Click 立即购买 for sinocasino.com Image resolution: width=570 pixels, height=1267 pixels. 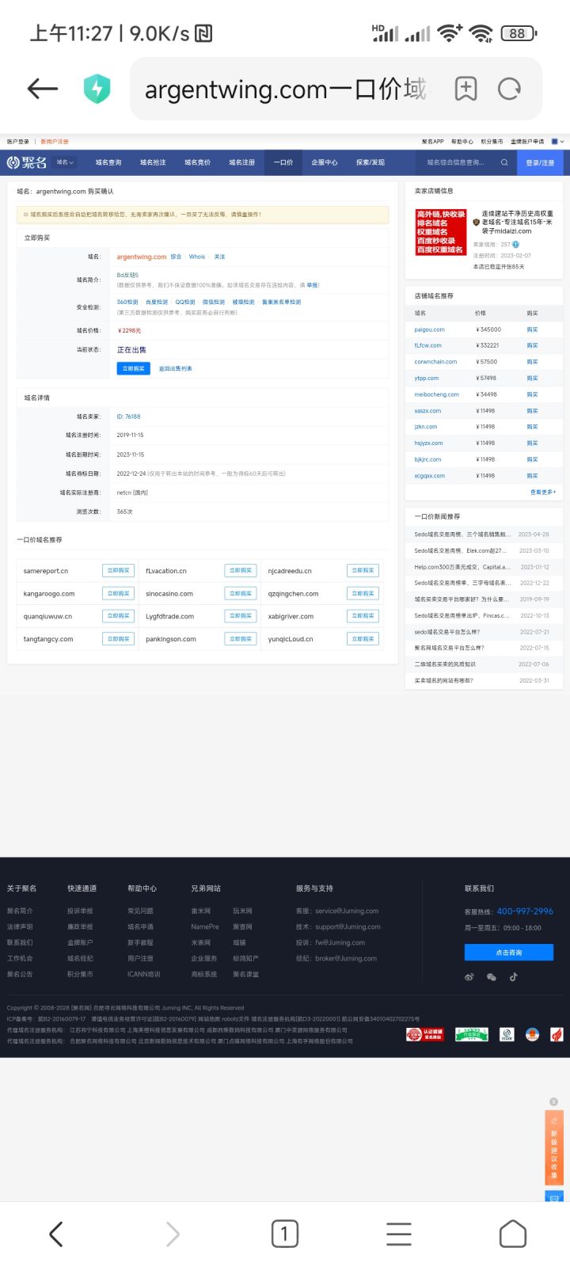pos(241,593)
